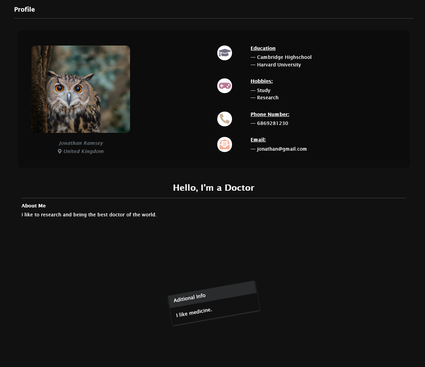
Task: Select the Jonathan Ramsey name text
Action: coord(81,143)
